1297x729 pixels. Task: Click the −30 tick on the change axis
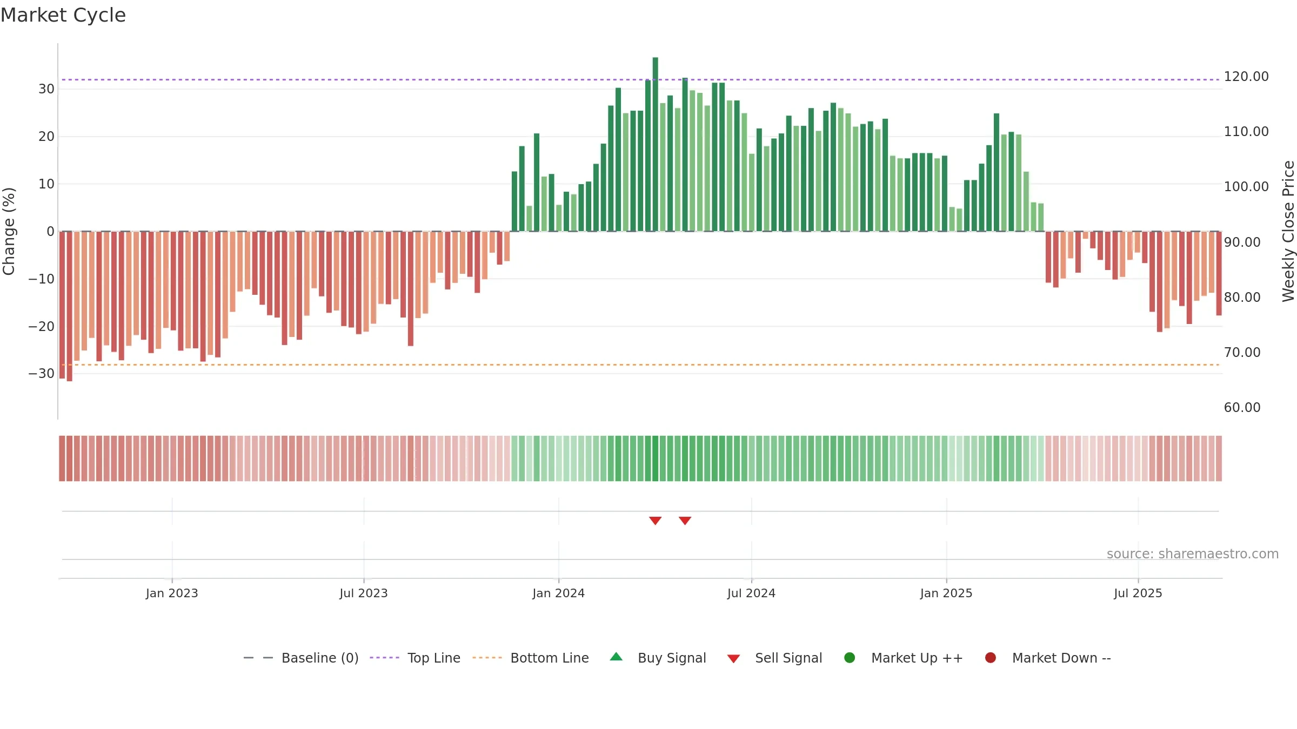(x=42, y=374)
